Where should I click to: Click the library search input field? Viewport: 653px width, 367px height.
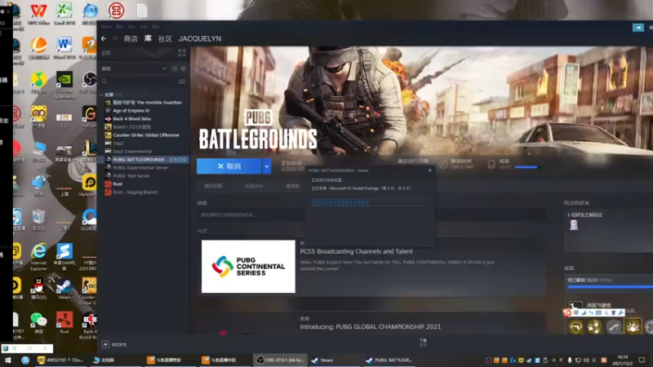[x=144, y=82]
